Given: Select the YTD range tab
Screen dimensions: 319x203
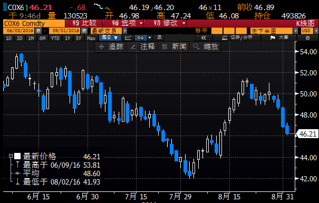Looking at the screenshot, I should [x=55, y=38].
